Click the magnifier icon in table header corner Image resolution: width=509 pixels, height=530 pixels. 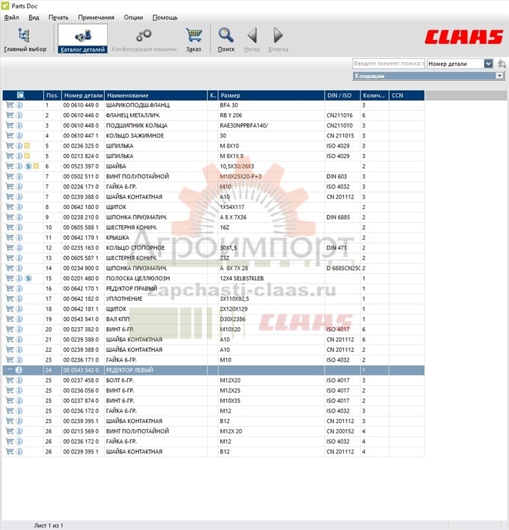pos(21,95)
